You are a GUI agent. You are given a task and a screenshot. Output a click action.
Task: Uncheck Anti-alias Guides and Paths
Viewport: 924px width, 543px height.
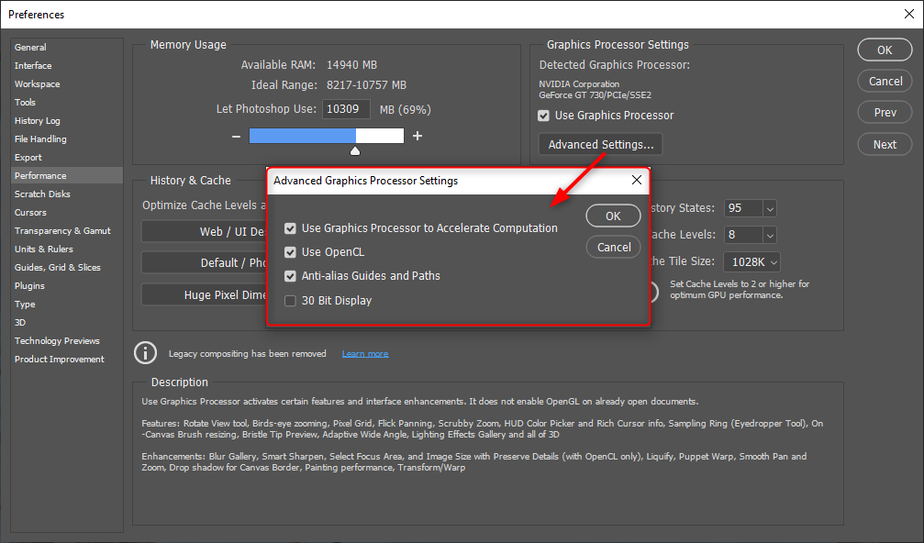coord(290,275)
